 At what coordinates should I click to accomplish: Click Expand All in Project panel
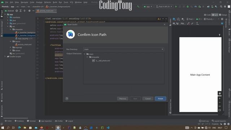(x=21, y=11)
